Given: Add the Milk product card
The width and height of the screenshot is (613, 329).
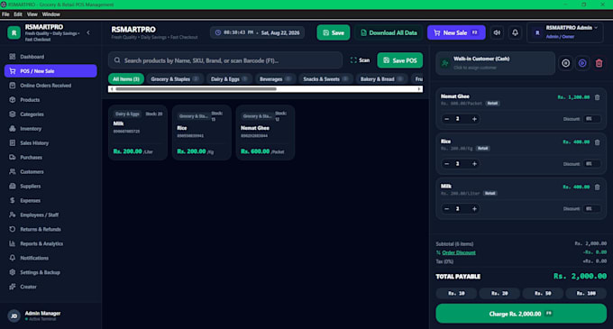Looking at the screenshot, I should coord(138,133).
